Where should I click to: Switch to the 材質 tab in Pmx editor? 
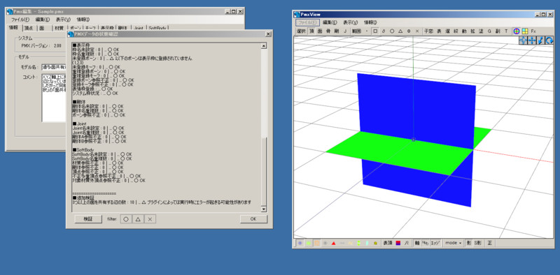pos(59,28)
